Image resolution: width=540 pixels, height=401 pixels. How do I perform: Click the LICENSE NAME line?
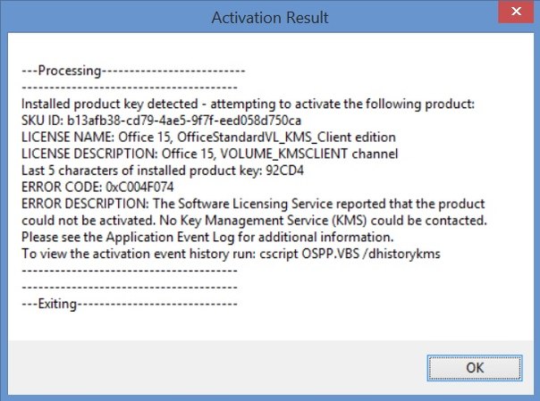pyautogui.click(x=208, y=138)
